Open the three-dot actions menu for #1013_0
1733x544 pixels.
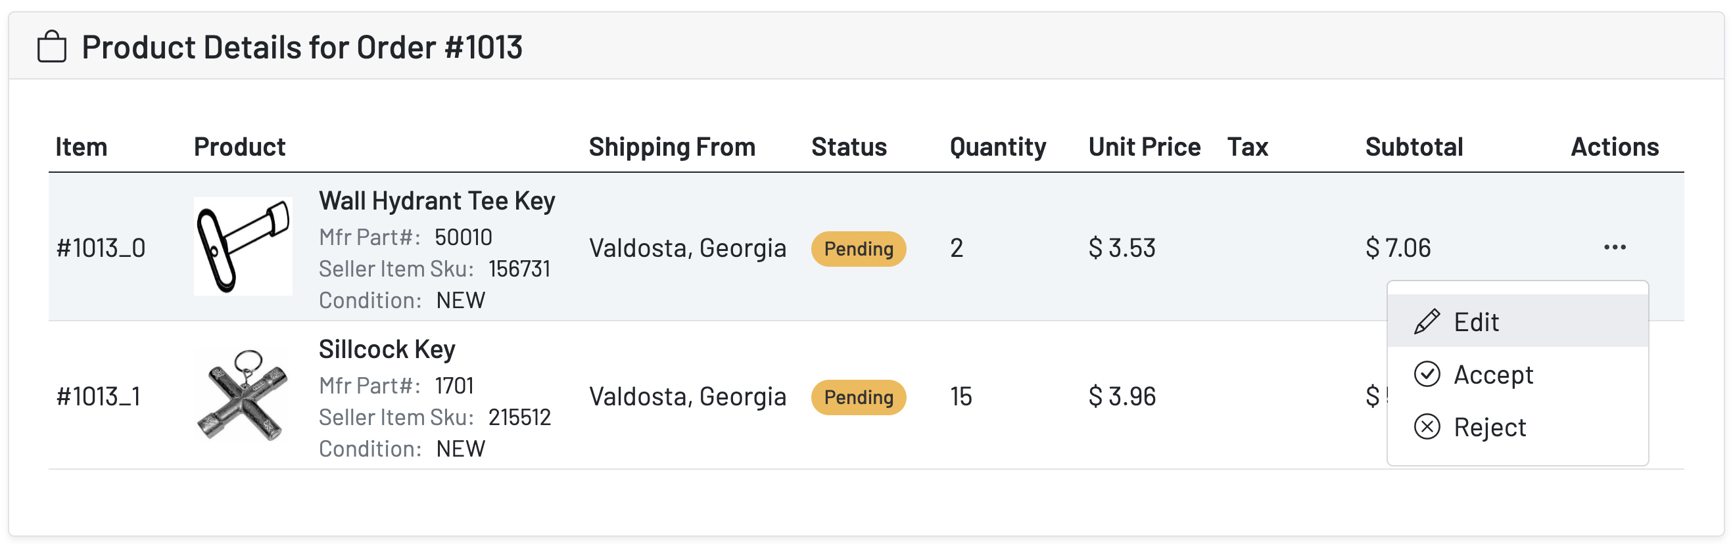tap(1615, 248)
